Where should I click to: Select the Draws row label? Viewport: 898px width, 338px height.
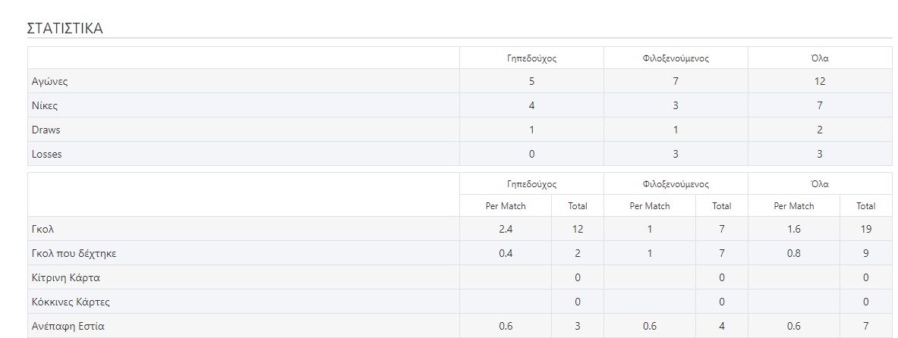(46, 130)
